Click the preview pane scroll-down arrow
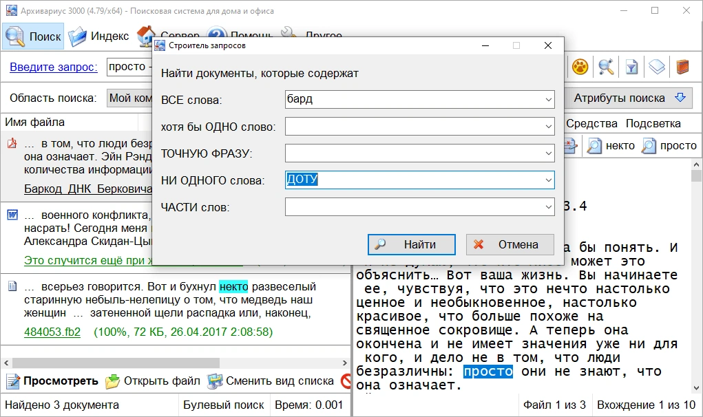 (696, 388)
